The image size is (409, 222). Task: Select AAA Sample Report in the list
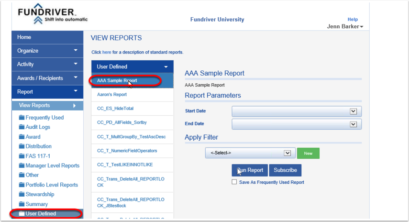(x=133, y=80)
